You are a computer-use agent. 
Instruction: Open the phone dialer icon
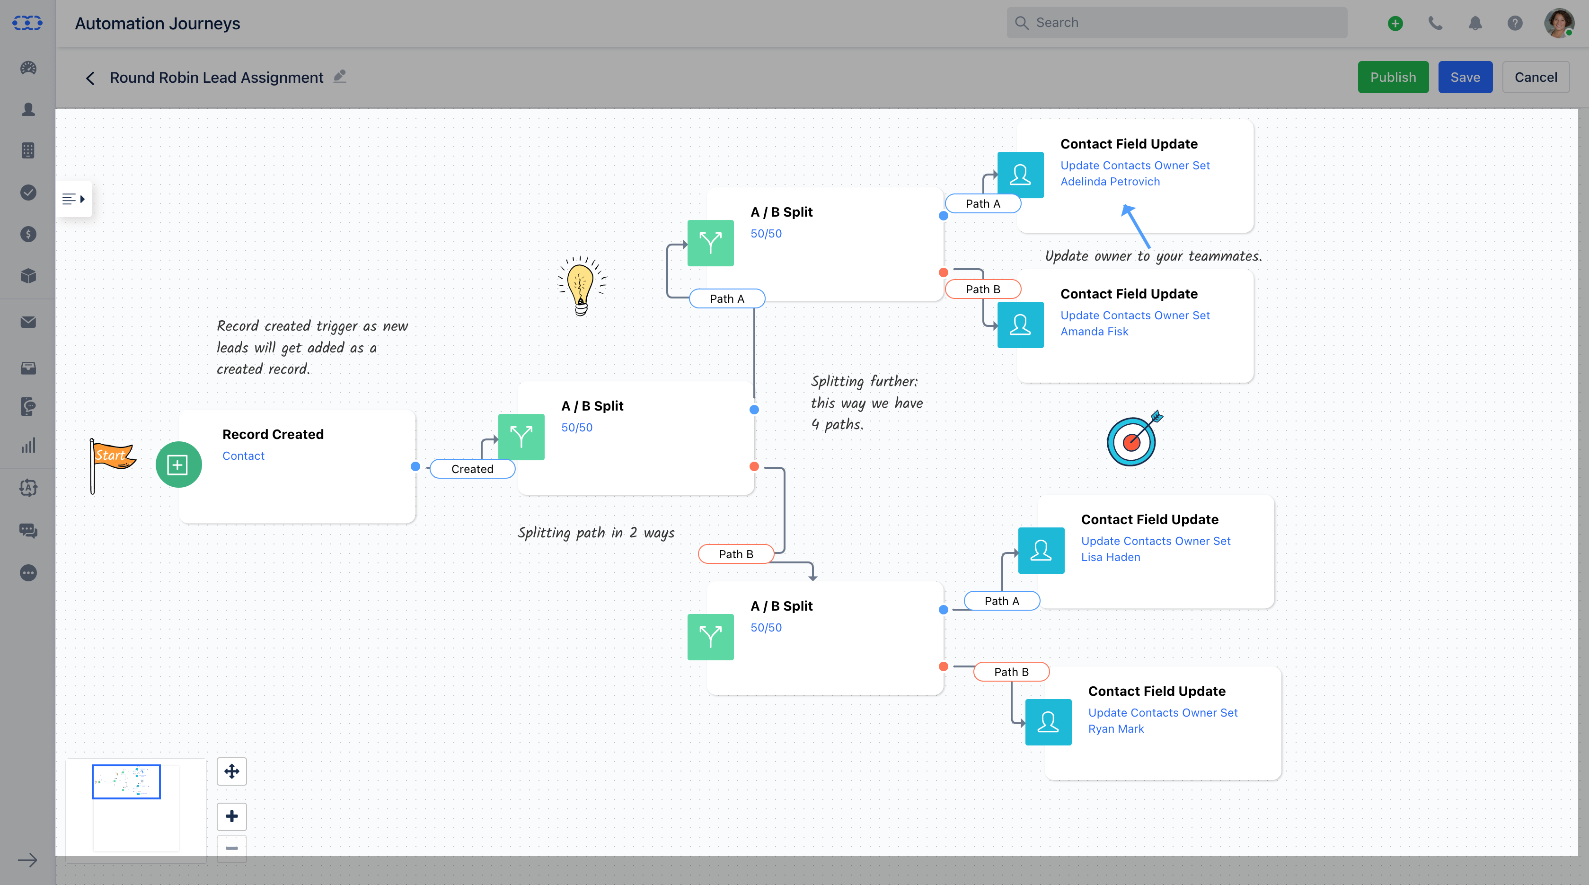(x=1435, y=24)
